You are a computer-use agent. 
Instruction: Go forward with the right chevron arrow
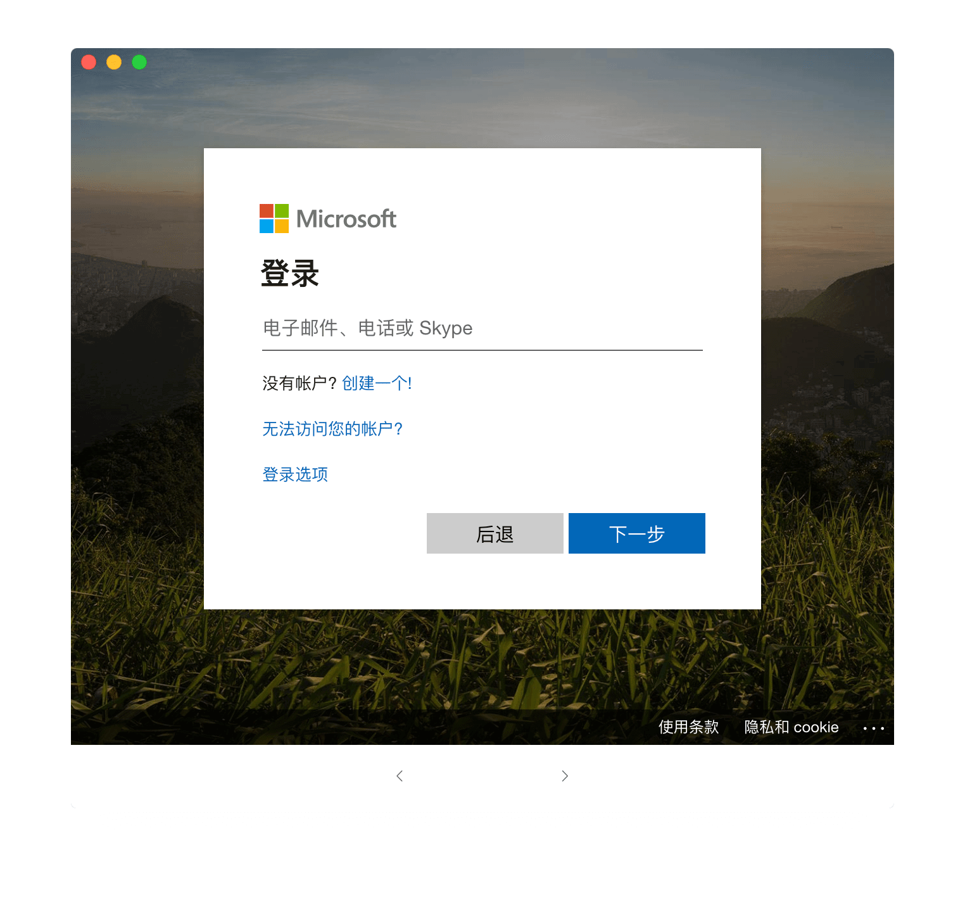[x=565, y=776]
